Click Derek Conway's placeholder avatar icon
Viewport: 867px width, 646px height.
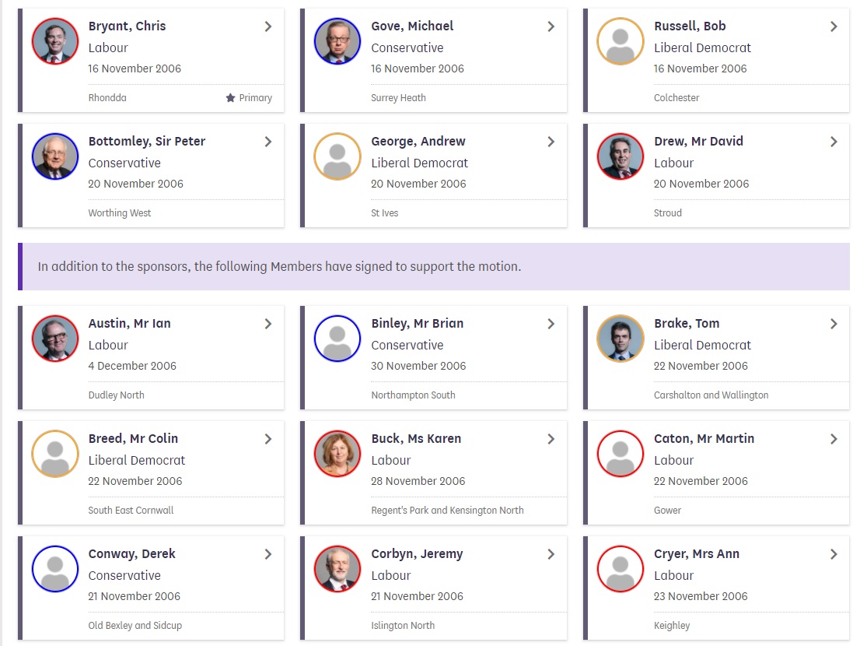[55, 569]
